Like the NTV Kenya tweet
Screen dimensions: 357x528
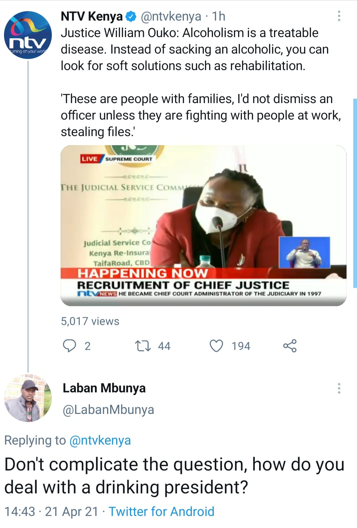[x=217, y=346]
